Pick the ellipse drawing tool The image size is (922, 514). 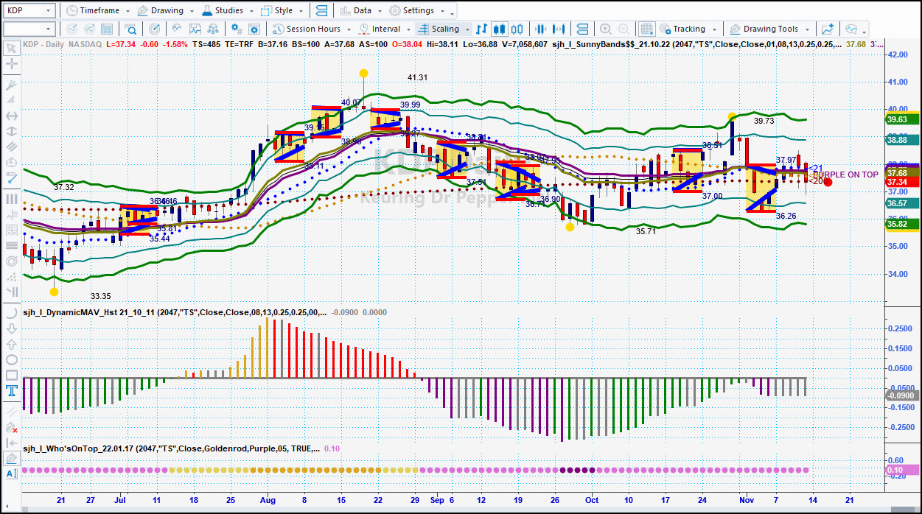[12, 360]
